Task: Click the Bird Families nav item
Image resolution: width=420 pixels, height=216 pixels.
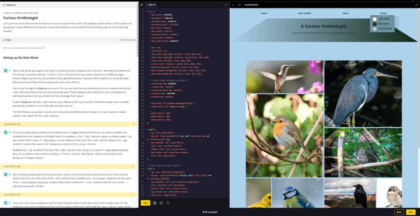Action: pyautogui.click(x=304, y=13)
